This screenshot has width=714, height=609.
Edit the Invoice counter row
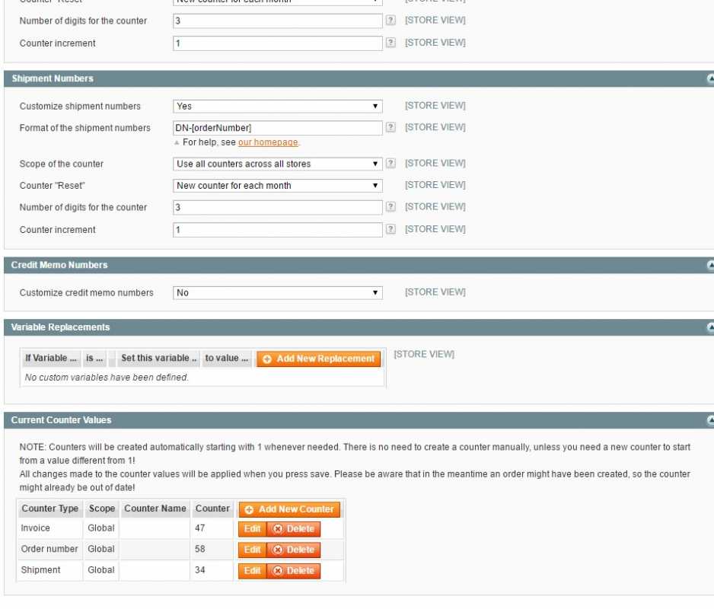(252, 529)
